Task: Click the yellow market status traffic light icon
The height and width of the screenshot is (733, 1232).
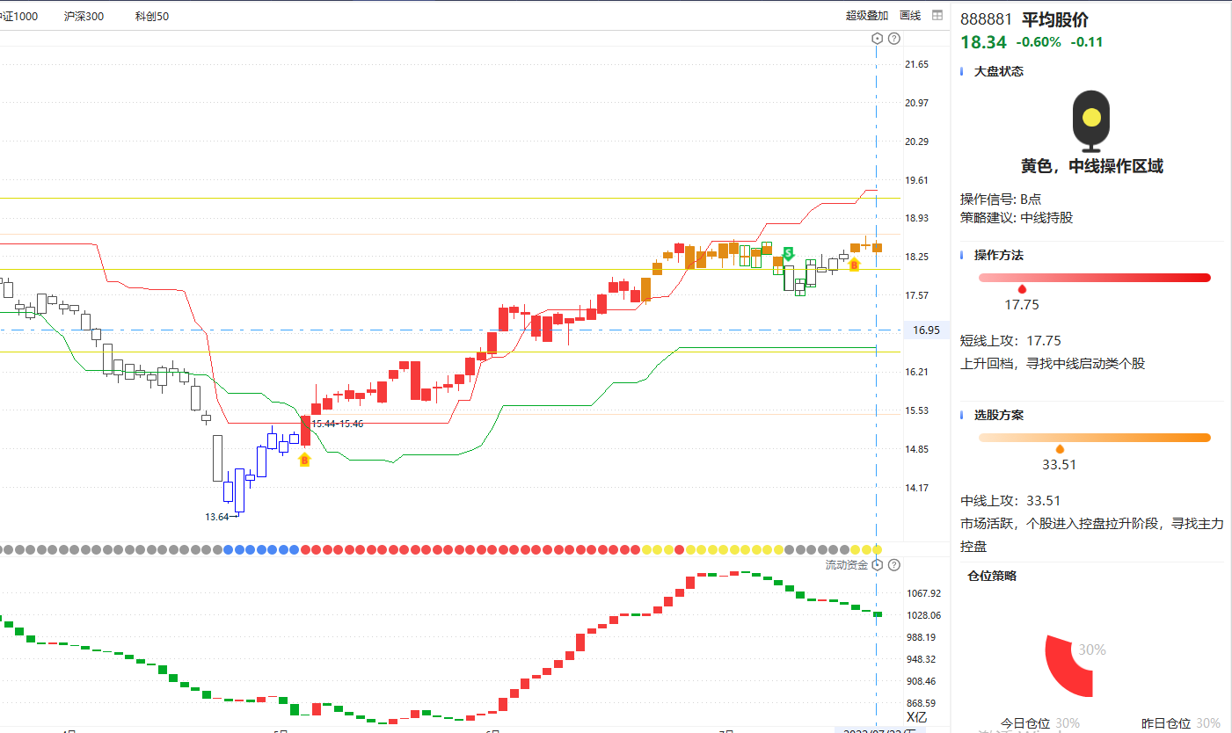Action: click(1091, 120)
